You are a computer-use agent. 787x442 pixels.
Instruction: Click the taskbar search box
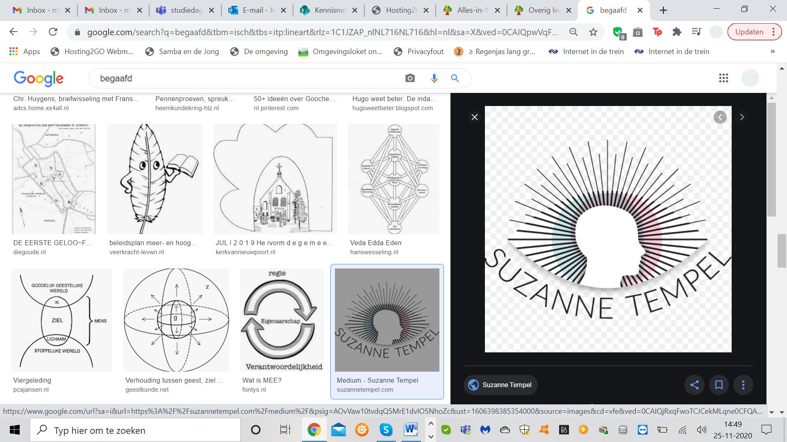[135, 430]
